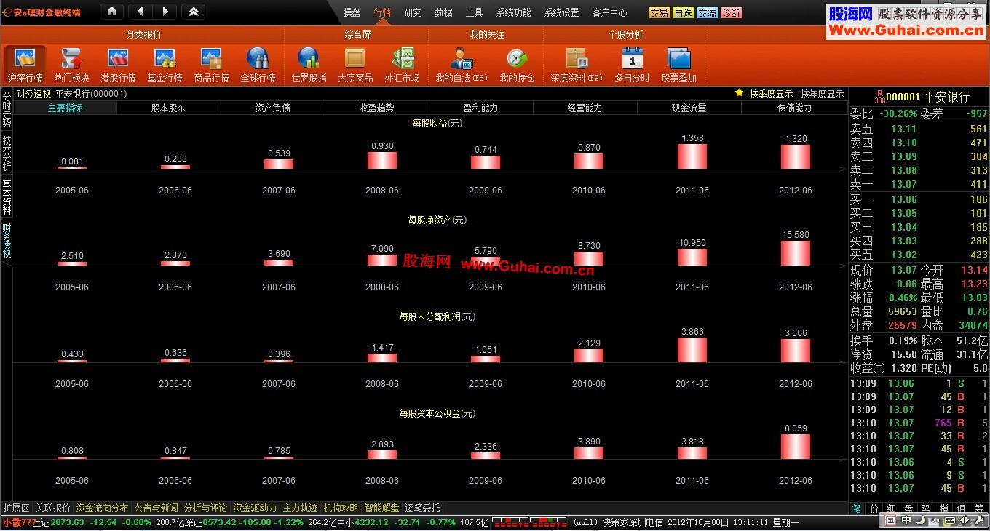Select the 分时走势 side tab
990x531 pixels.
point(7,111)
